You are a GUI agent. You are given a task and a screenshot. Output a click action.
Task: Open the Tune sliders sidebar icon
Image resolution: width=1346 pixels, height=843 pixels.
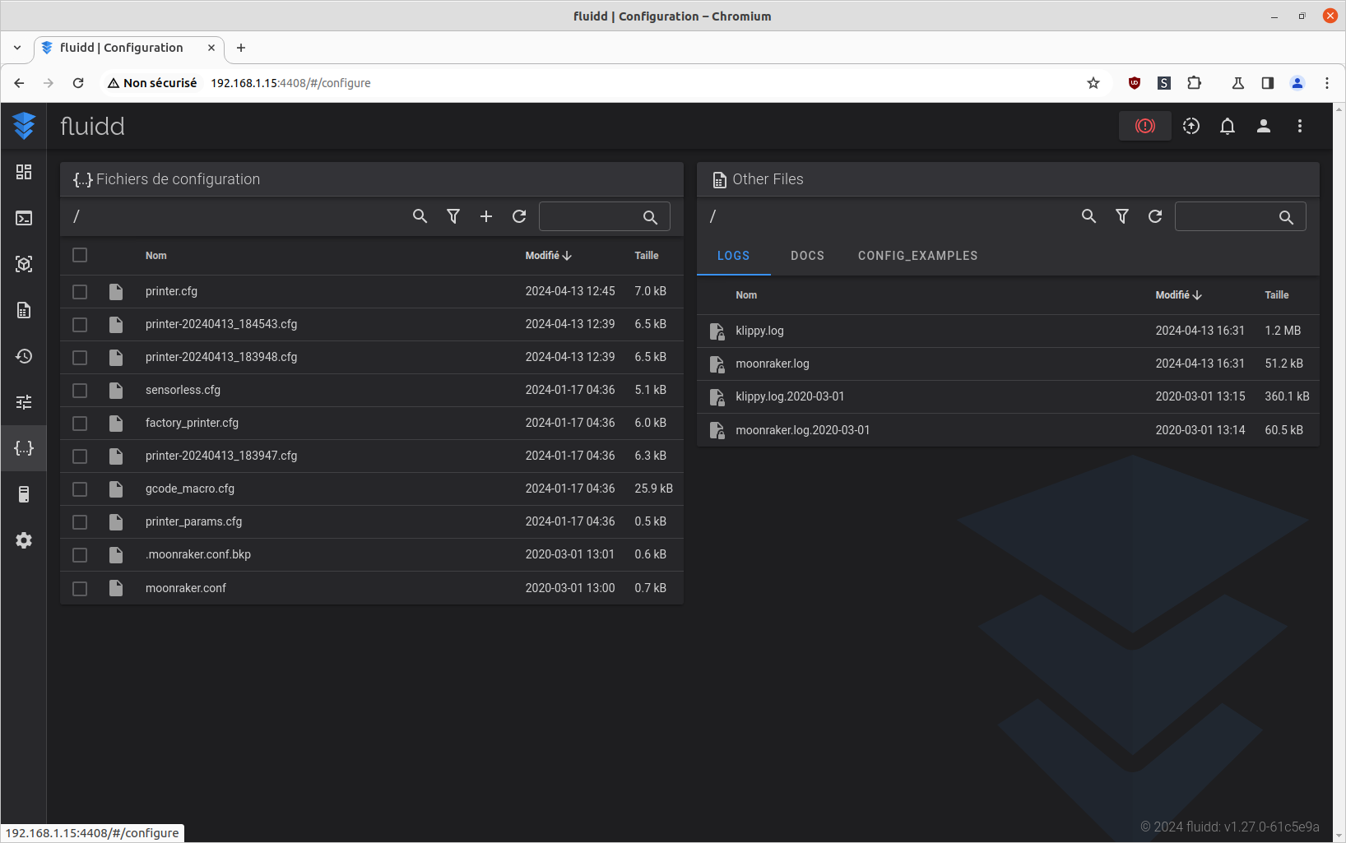coord(24,402)
